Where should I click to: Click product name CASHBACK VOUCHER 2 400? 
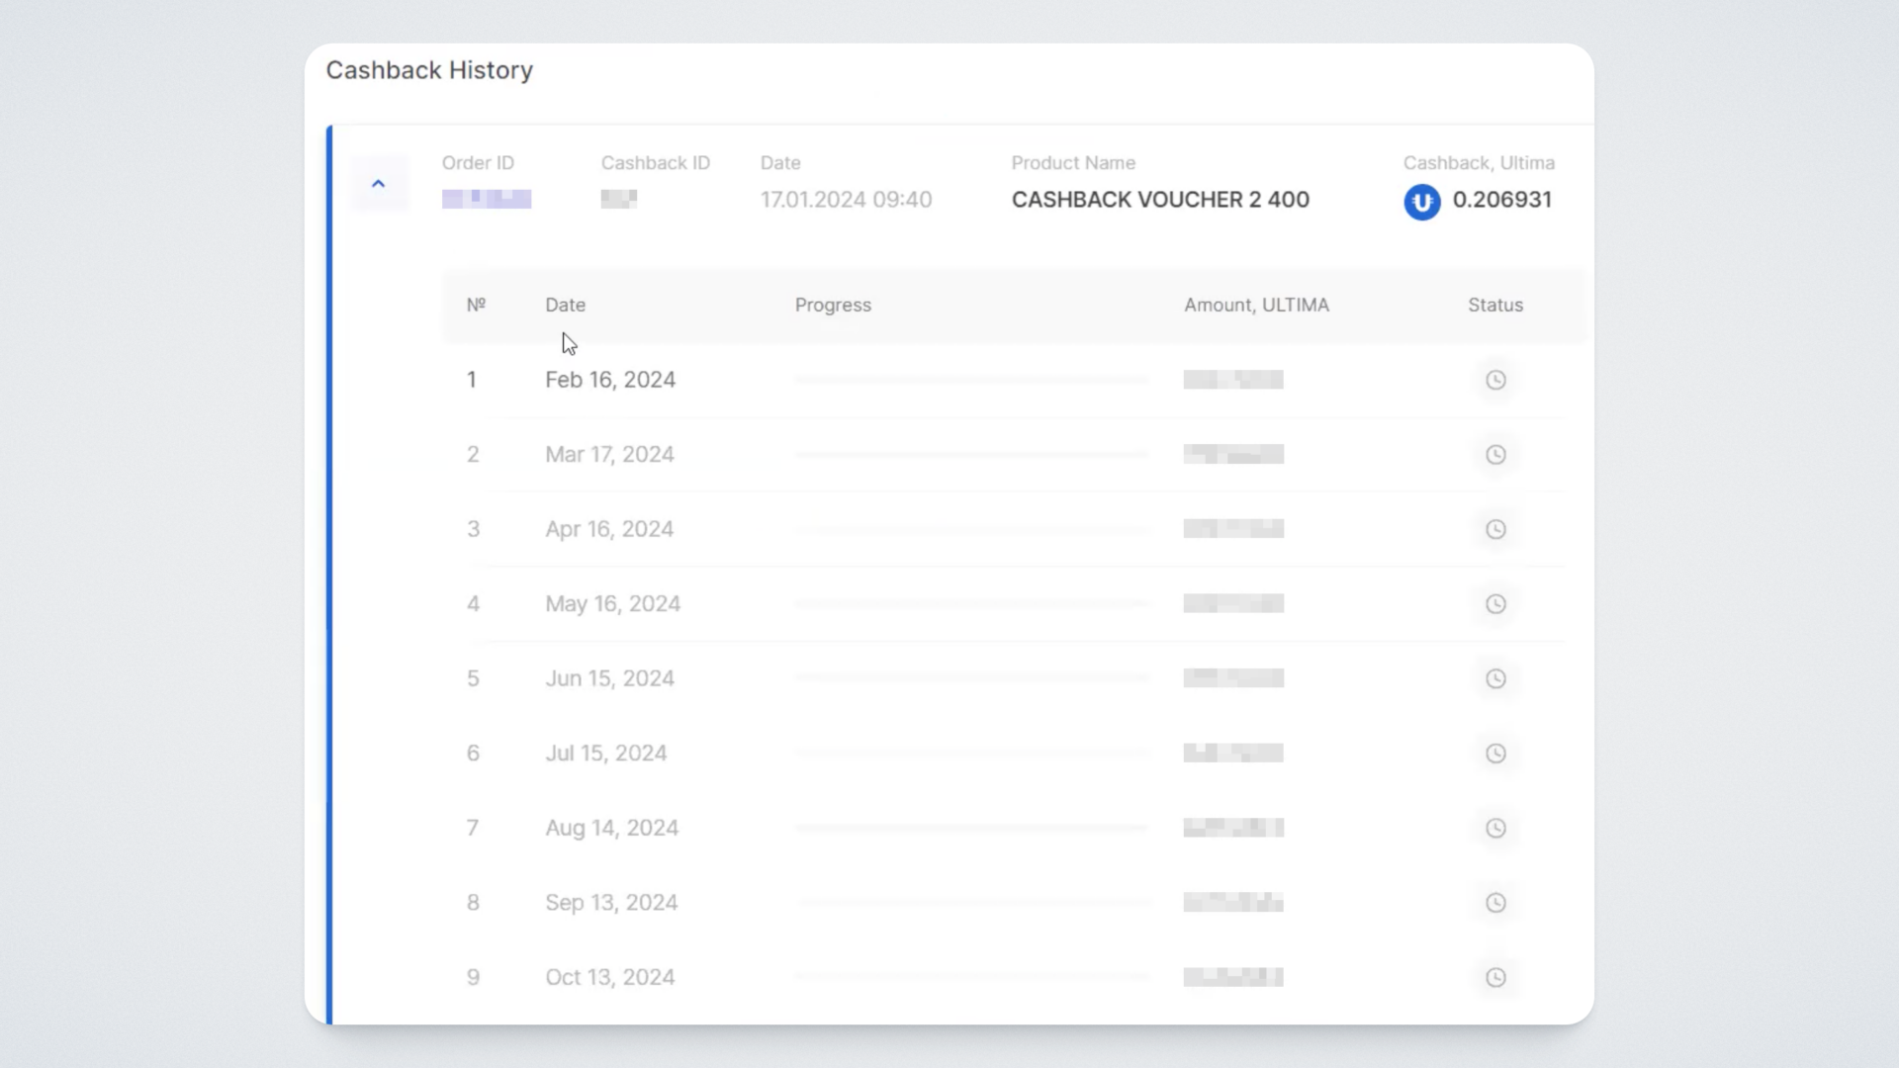point(1160,200)
